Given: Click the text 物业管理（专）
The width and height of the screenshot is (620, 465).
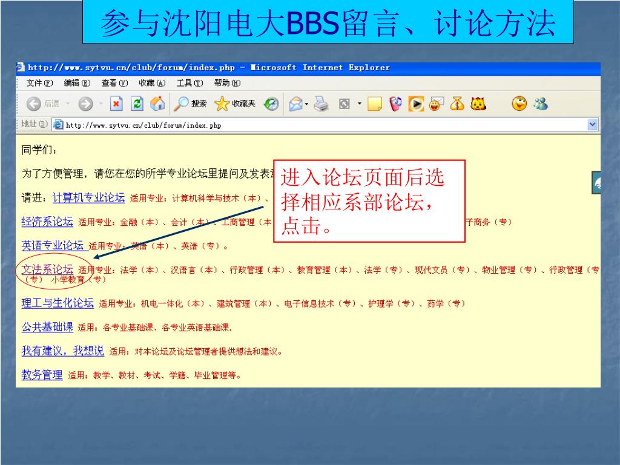Looking at the screenshot, I should 510,270.
